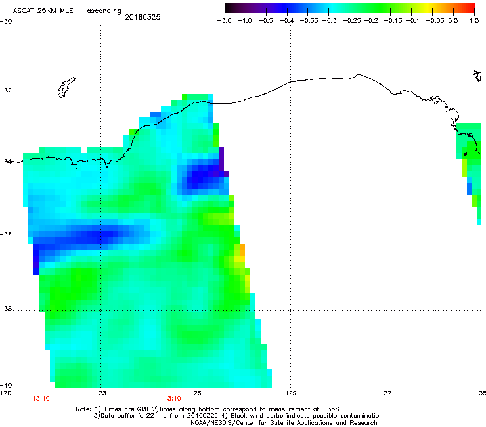Image resolution: width=486 pixels, height=427 pixels.
Task: Click the -0.3 colorbar label
Action: tap(330, 21)
